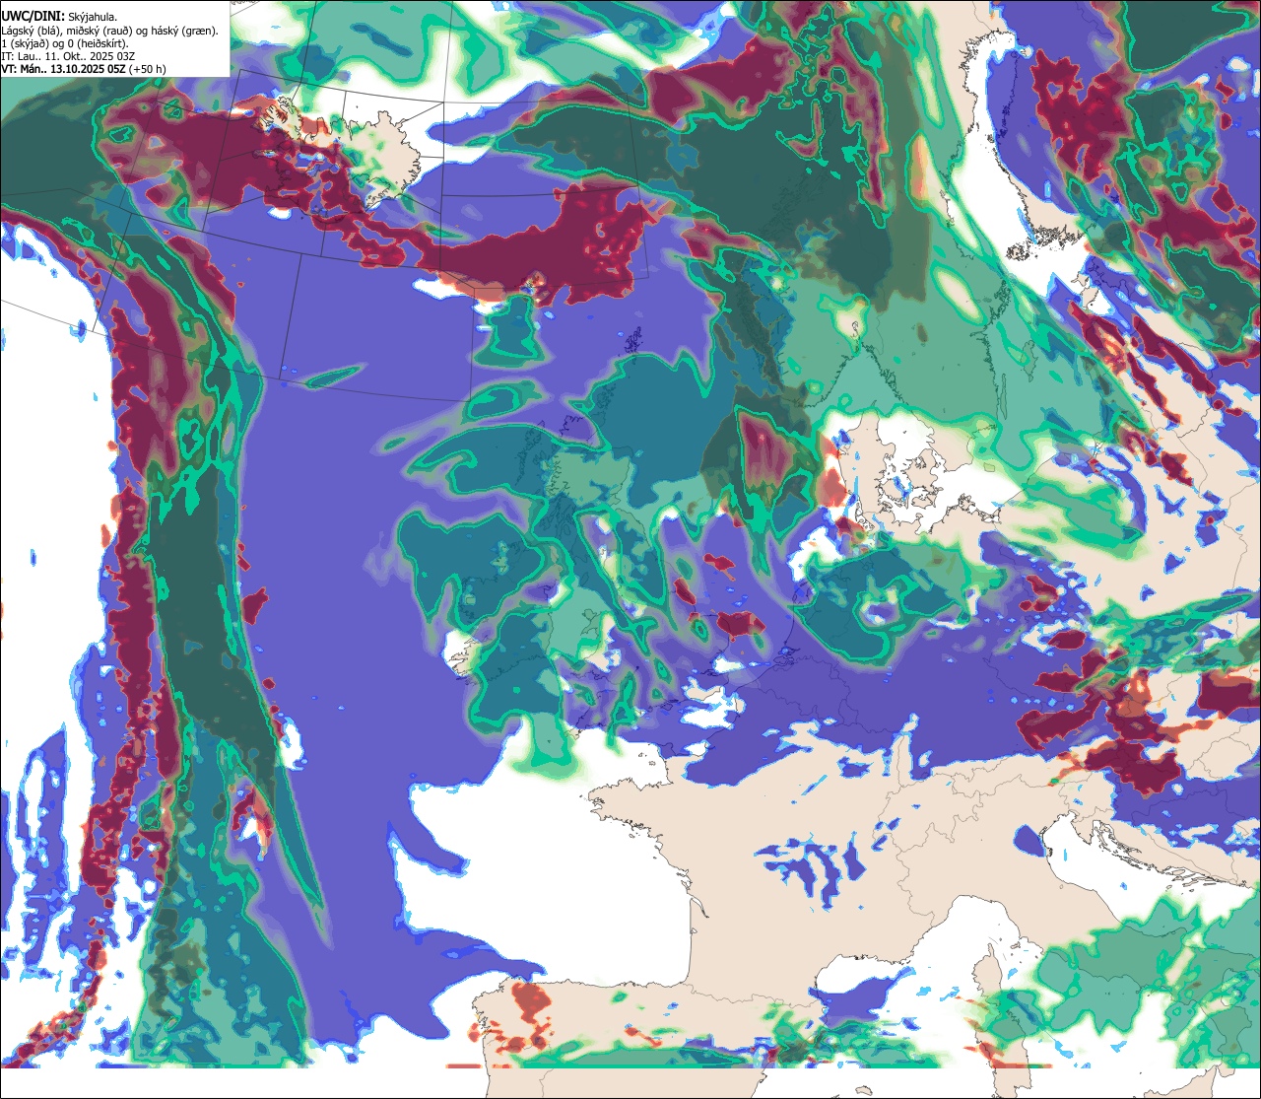
Task: Click the 'VT: Mán.. 13.10.2025 05Z' valid time
Action: click(x=63, y=69)
